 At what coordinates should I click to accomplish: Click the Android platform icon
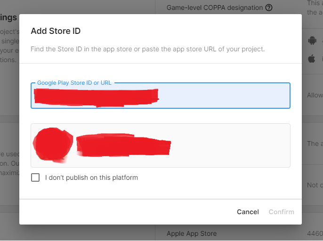click(x=311, y=40)
